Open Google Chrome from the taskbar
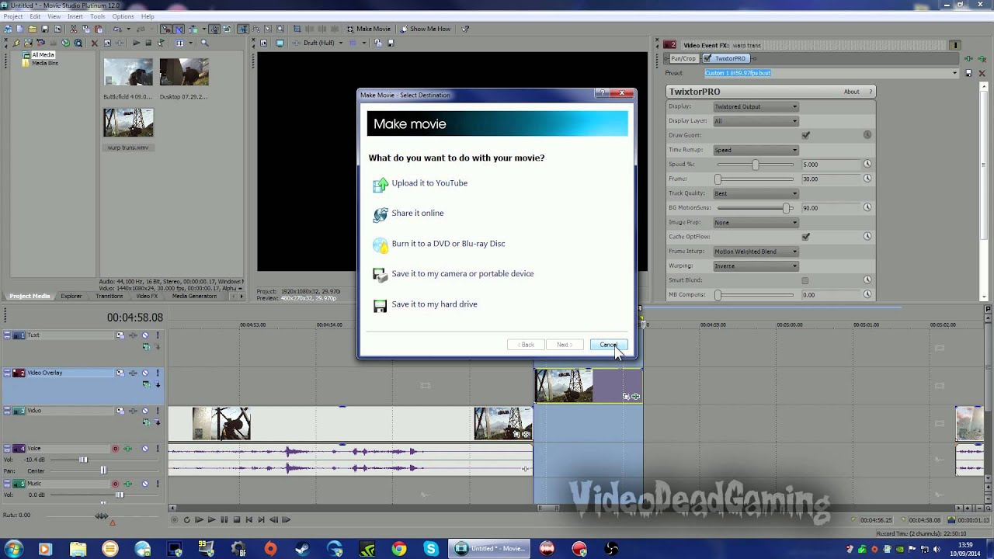The image size is (994, 559). click(398, 549)
